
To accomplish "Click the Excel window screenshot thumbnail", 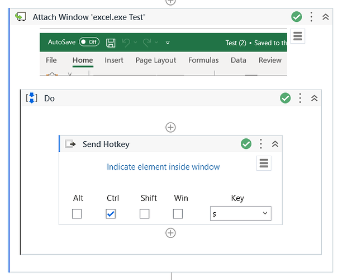I will point(163,52).
